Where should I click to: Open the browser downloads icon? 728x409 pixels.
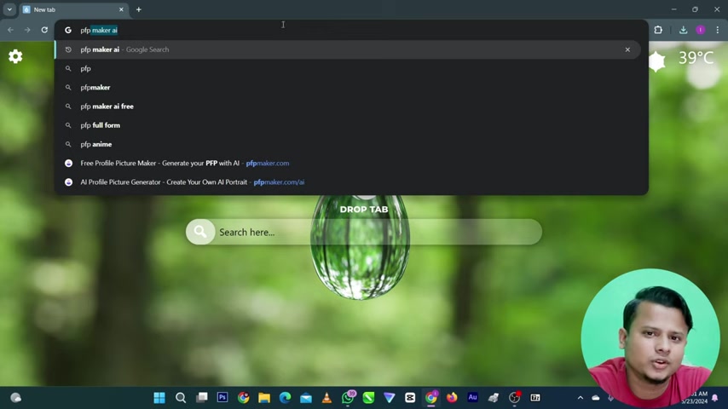[x=683, y=30]
